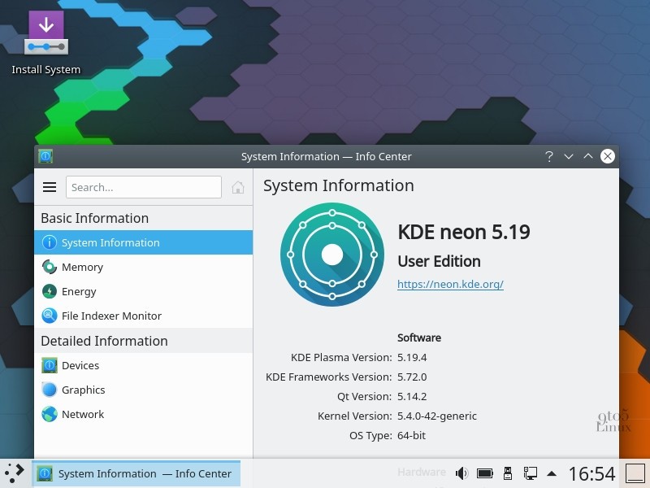Click the System Information info icon
This screenshot has height=488, width=650.
pyautogui.click(x=50, y=242)
